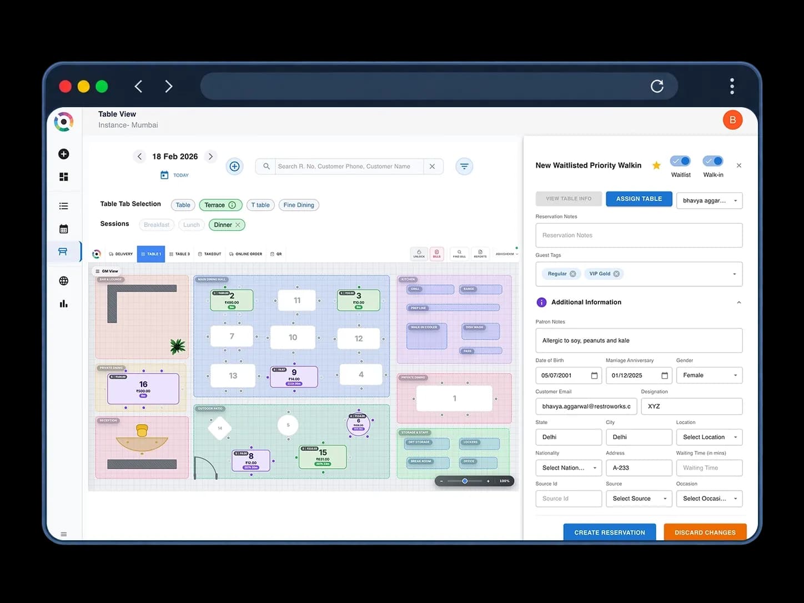Click the Reservation Notes input field
The width and height of the screenshot is (804, 603).
click(639, 235)
